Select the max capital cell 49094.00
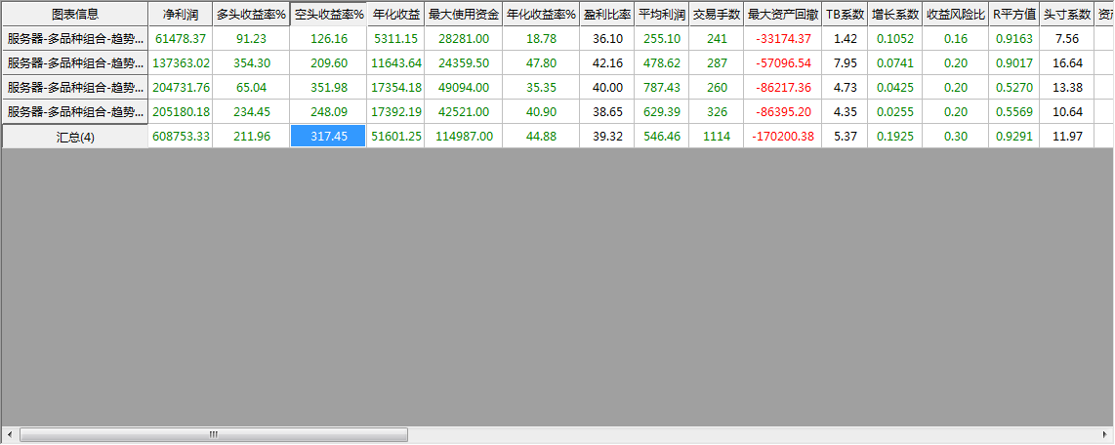1115x445 pixels. (x=464, y=88)
